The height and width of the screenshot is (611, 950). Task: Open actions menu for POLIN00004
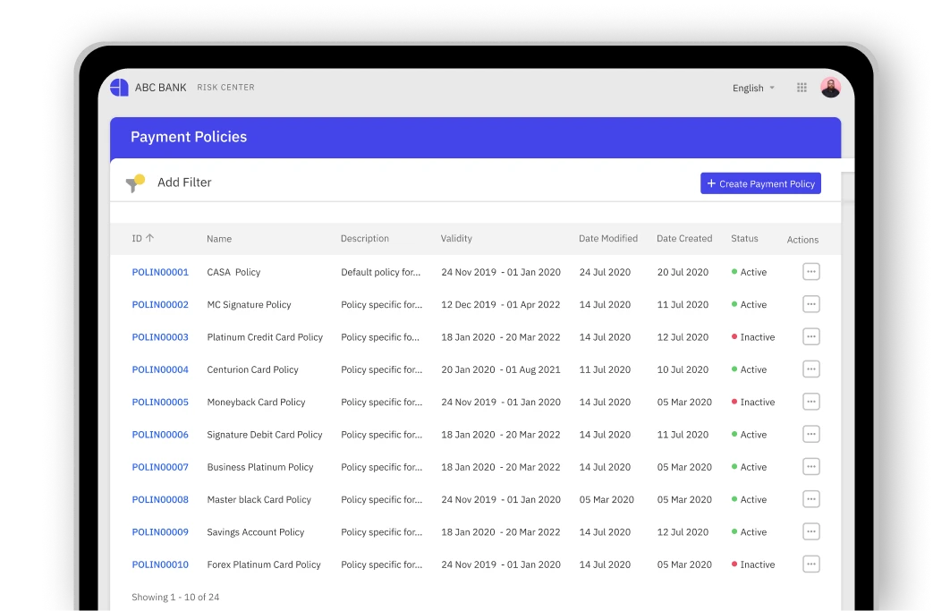(811, 369)
